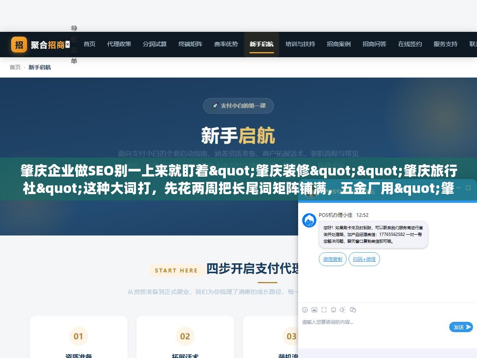Click the 聚合招商 logo icon
The height and width of the screenshot is (358, 477).
19,45
